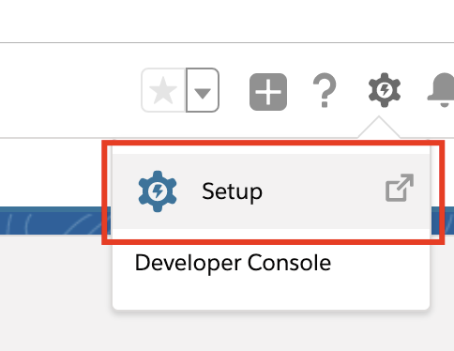Image resolution: width=454 pixels, height=351 pixels.
Task: Choose the Setup text label in the dropdown
Action: pos(232,191)
